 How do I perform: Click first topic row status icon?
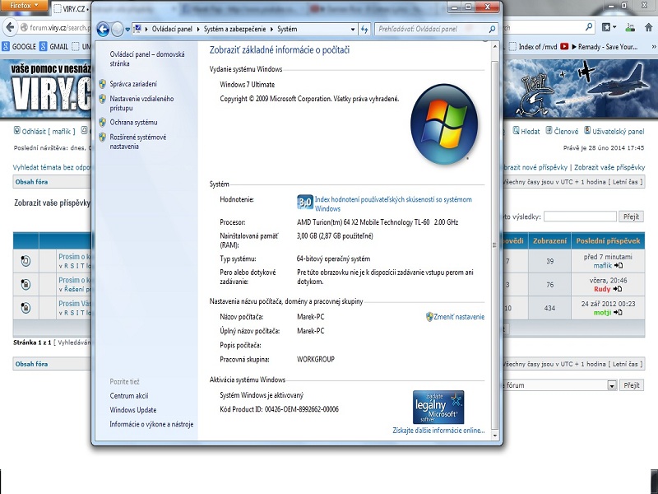point(25,261)
